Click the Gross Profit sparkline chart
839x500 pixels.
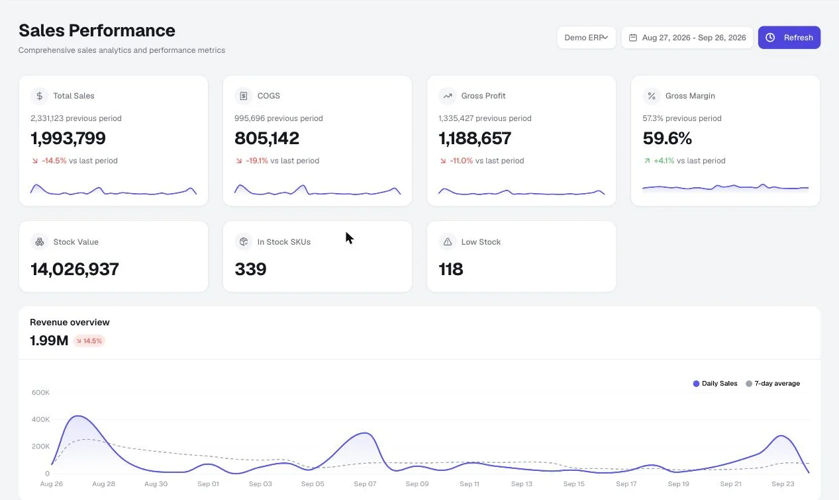coord(521,191)
